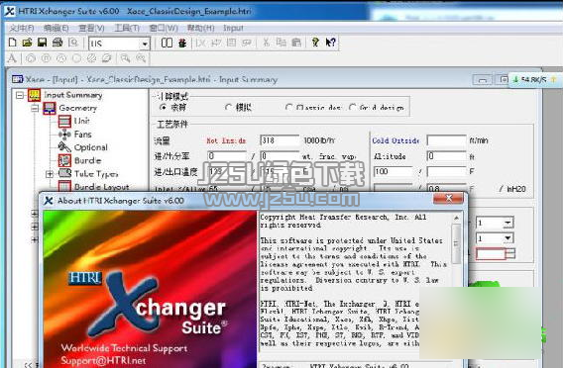The height and width of the screenshot is (368, 563).
Task: Click the New file toolbar icon
Action: coord(13,43)
